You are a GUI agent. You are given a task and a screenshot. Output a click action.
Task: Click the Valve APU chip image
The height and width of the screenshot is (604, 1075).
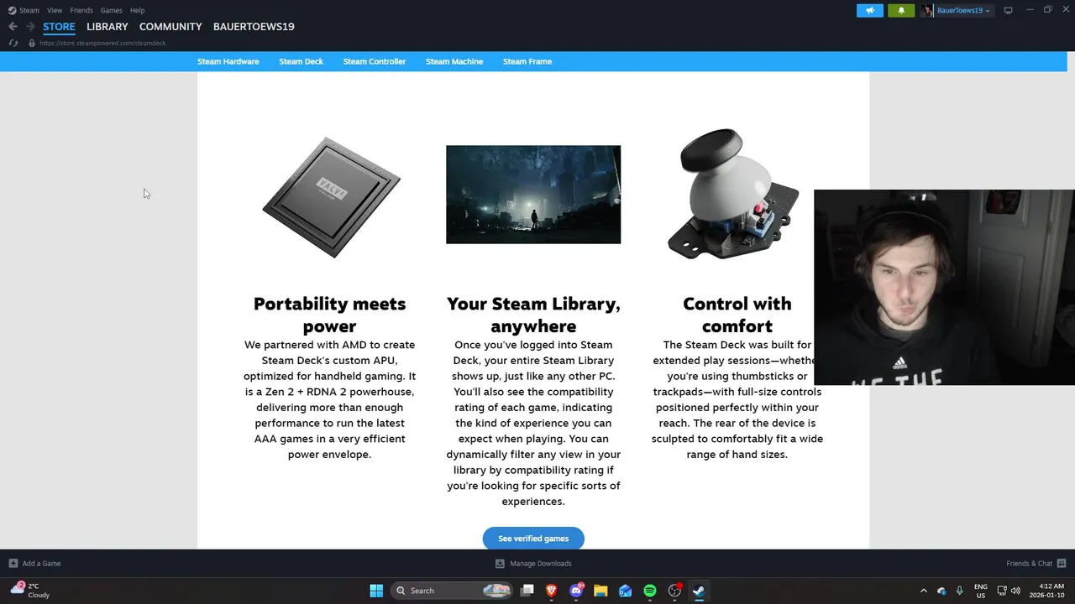pyautogui.click(x=331, y=197)
